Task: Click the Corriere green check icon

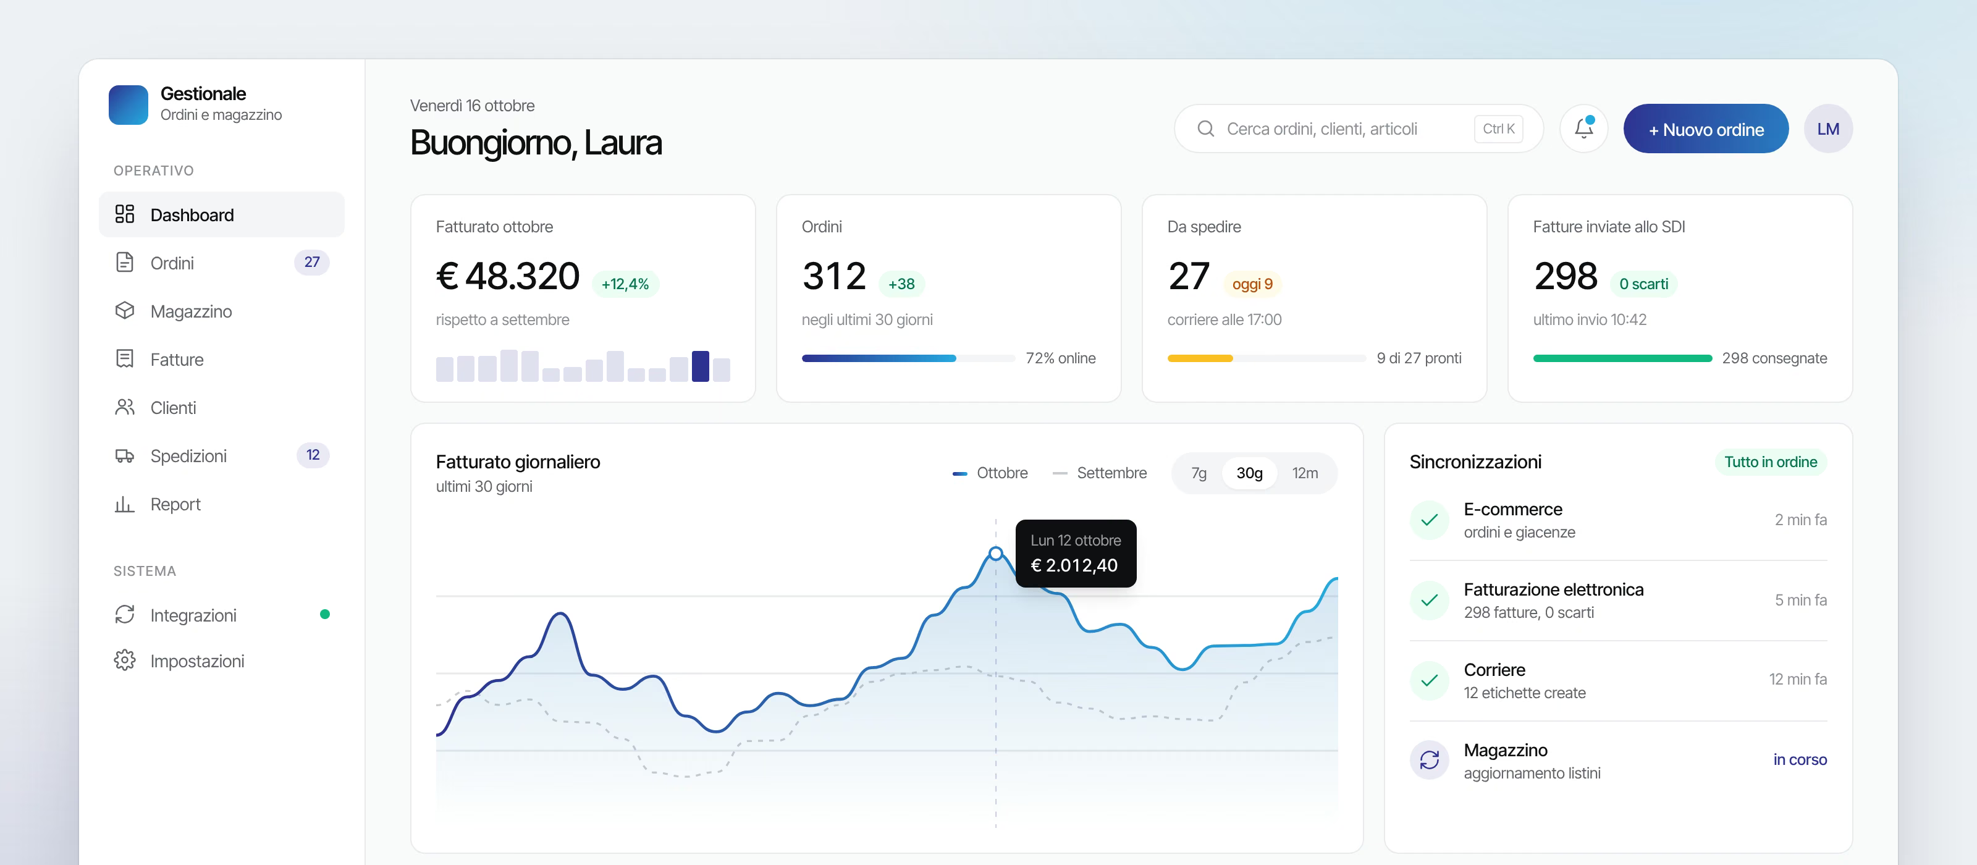Action: [1429, 681]
